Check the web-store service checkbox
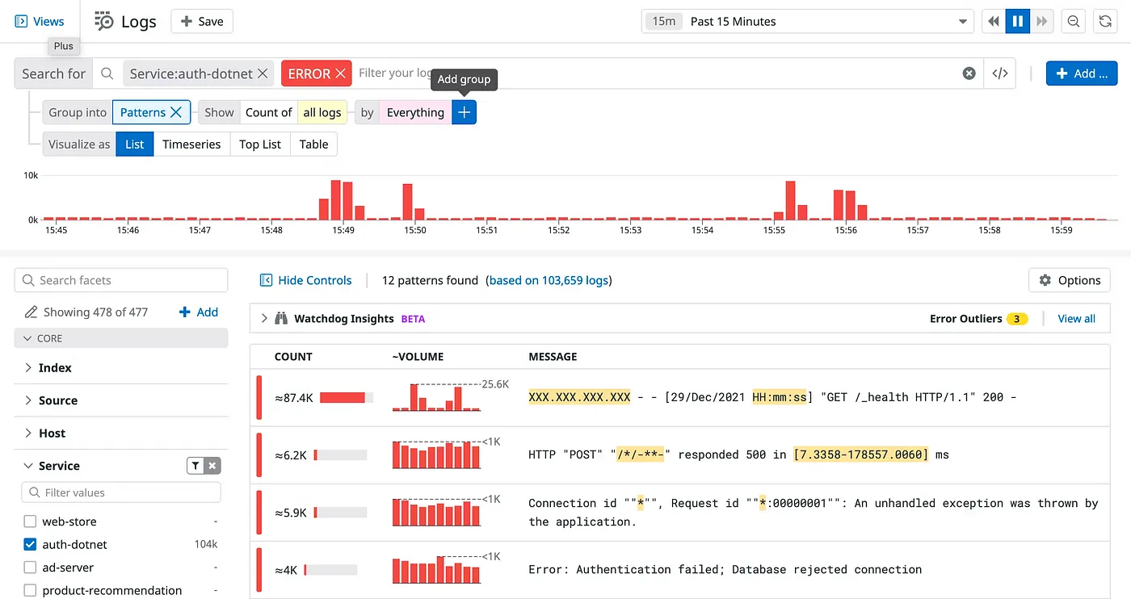The height and width of the screenshot is (599, 1131). (30, 522)
